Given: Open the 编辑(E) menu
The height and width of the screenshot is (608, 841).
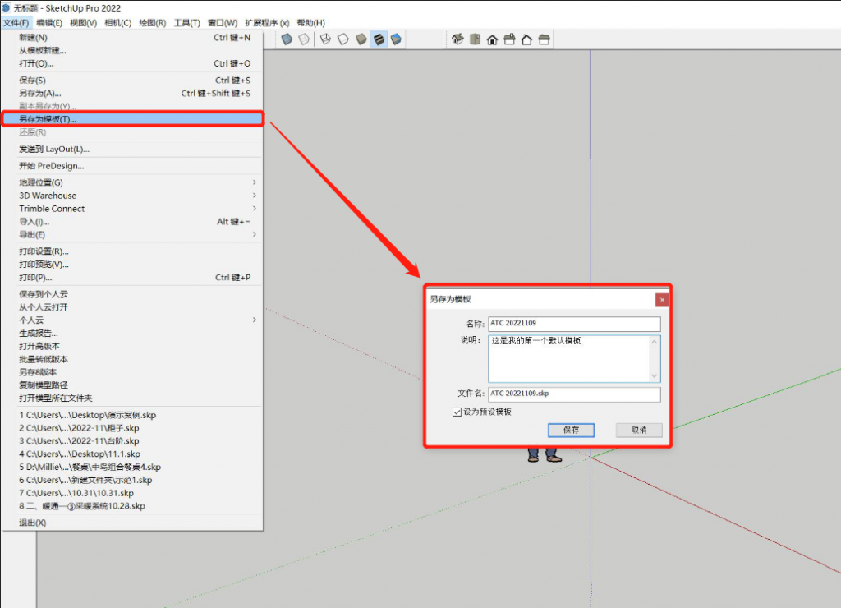Looking at the screenshot, I should pyautogui.click(x=49, y=22).
